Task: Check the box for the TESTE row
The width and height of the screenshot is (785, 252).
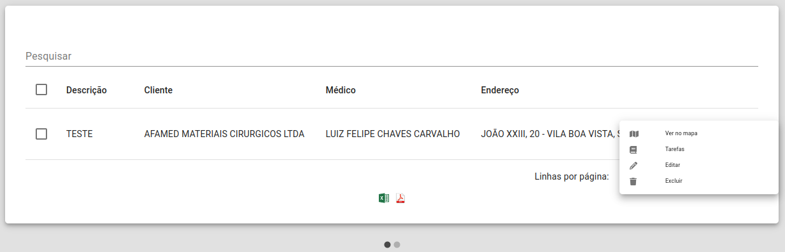Action: coord(41,134)
